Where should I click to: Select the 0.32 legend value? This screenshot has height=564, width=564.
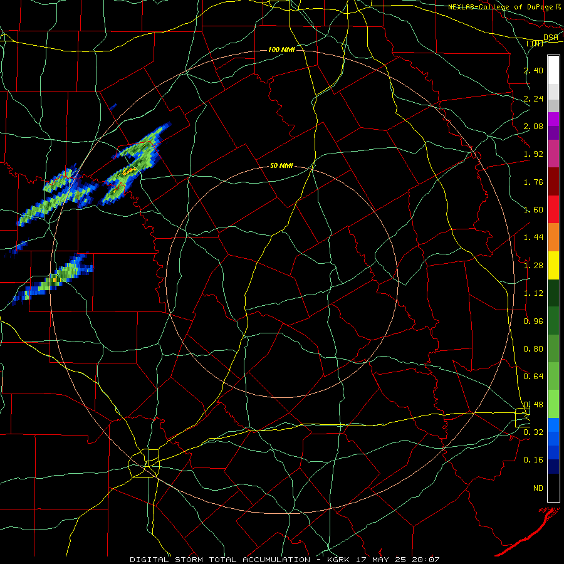[x=533, y=432]
